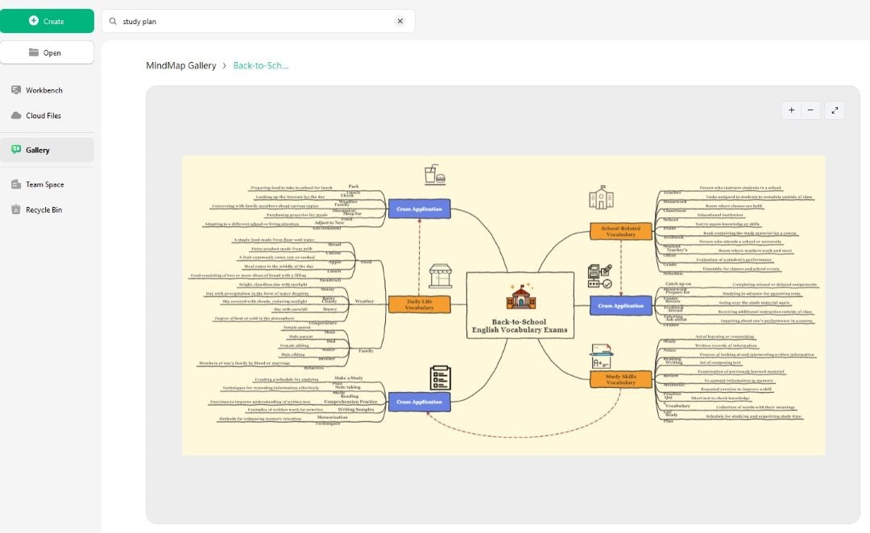Expand the mind map to fullscreen
Viewport: 870px width, 533px height.
tap(835, 110)
